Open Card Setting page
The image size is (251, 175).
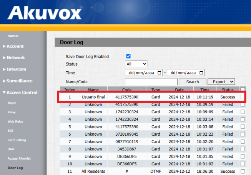[17, 140]
